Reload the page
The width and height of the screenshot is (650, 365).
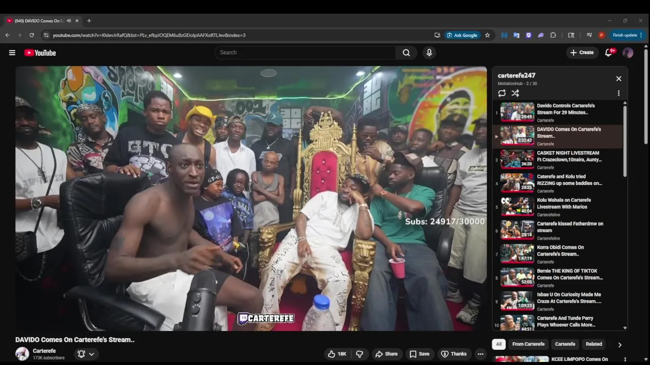click(x=31, y=35)
